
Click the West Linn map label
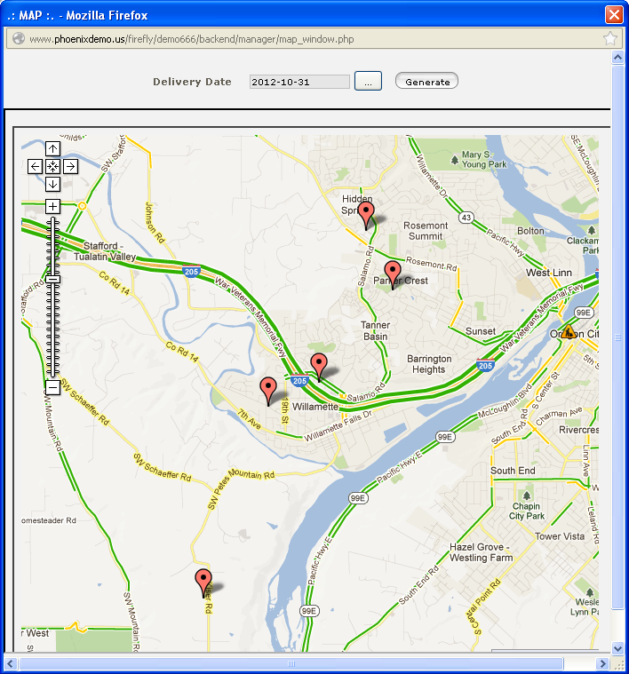(549, 273)
